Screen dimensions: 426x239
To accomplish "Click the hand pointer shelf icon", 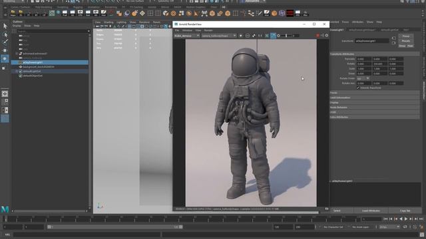I will tap(196, 13).
